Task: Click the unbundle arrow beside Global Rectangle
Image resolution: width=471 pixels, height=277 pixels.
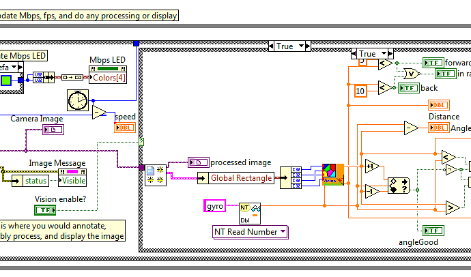Action: (x=203, y=178)
